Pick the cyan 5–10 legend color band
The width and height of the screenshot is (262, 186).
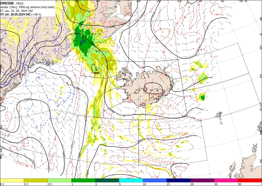131,180
